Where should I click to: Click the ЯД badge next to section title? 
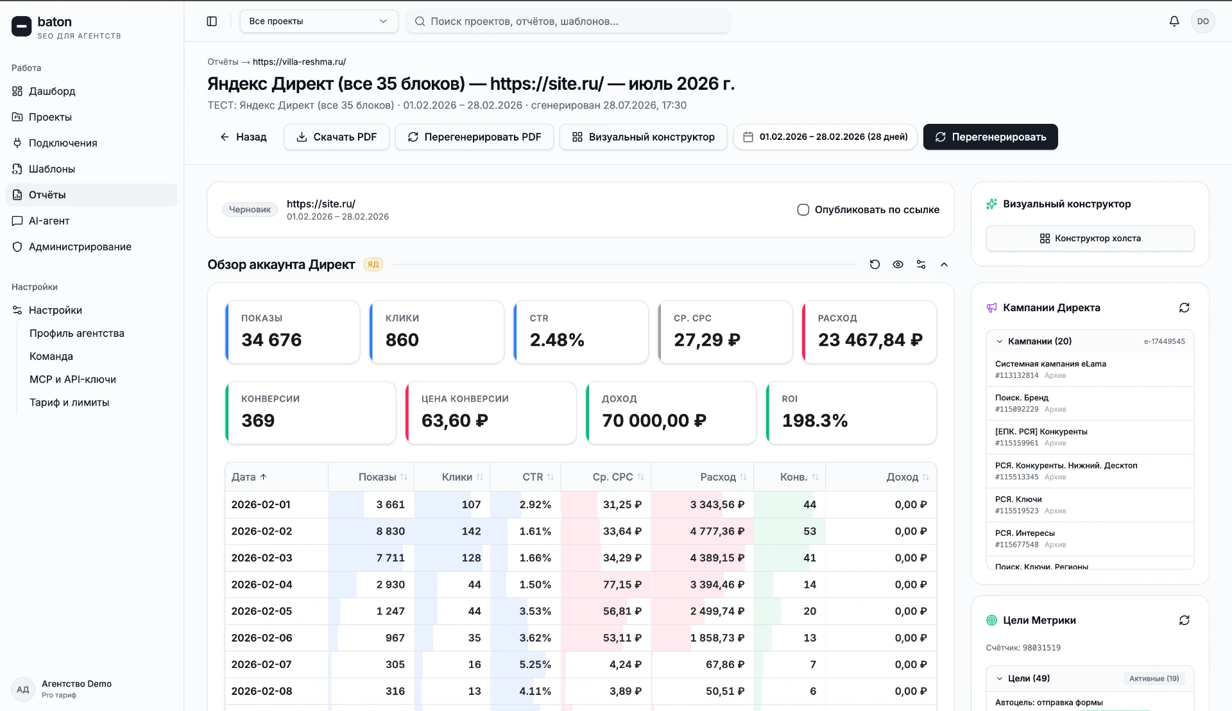(373, 264)
